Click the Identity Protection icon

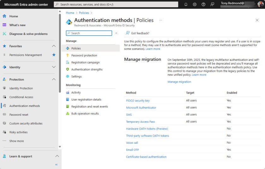(x=4, y=88)
